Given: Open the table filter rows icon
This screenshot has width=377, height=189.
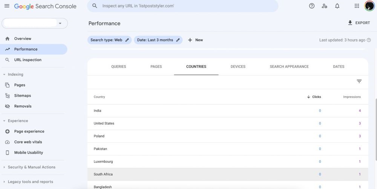Looking at the screenshot, I should tap(359, 81).
